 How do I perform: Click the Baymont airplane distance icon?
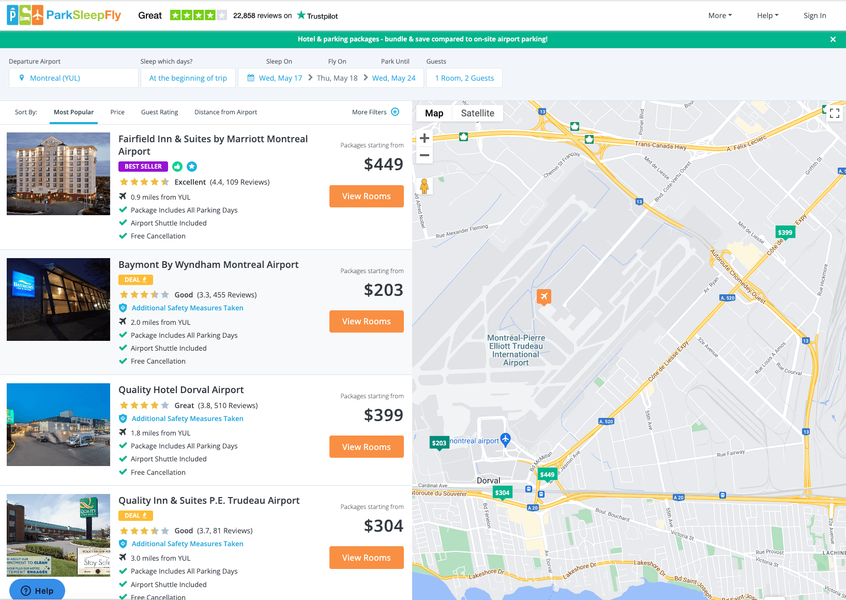click(x=123, y=322)
